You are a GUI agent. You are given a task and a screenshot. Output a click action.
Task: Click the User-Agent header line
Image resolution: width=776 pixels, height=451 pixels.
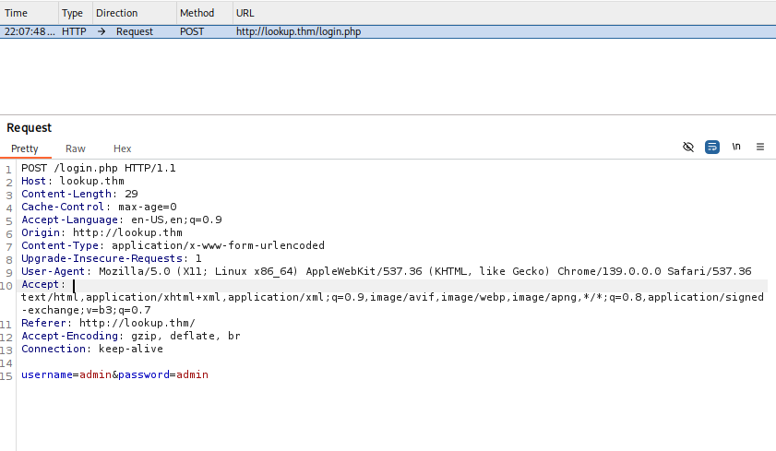[387, 271]
